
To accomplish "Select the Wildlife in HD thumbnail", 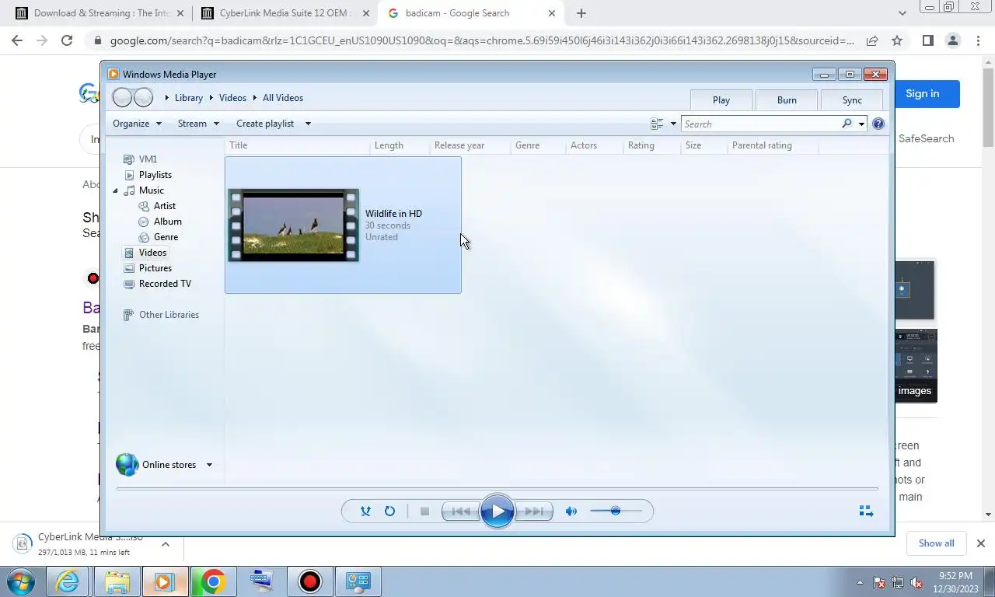I will (x=293, y=225).
